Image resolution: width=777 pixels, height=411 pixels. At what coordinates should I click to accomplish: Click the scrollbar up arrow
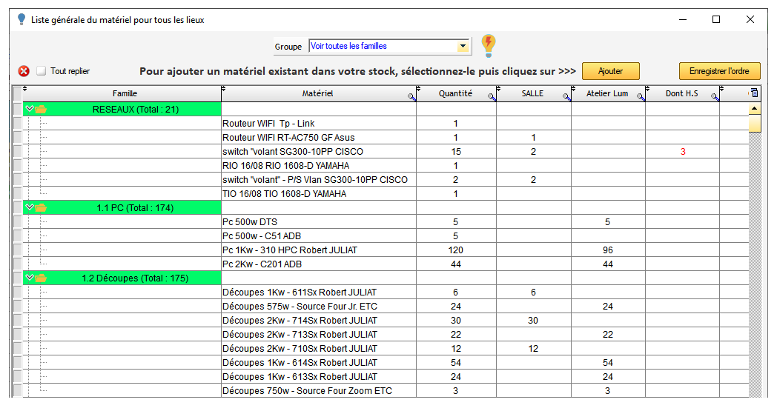(755, 108)
